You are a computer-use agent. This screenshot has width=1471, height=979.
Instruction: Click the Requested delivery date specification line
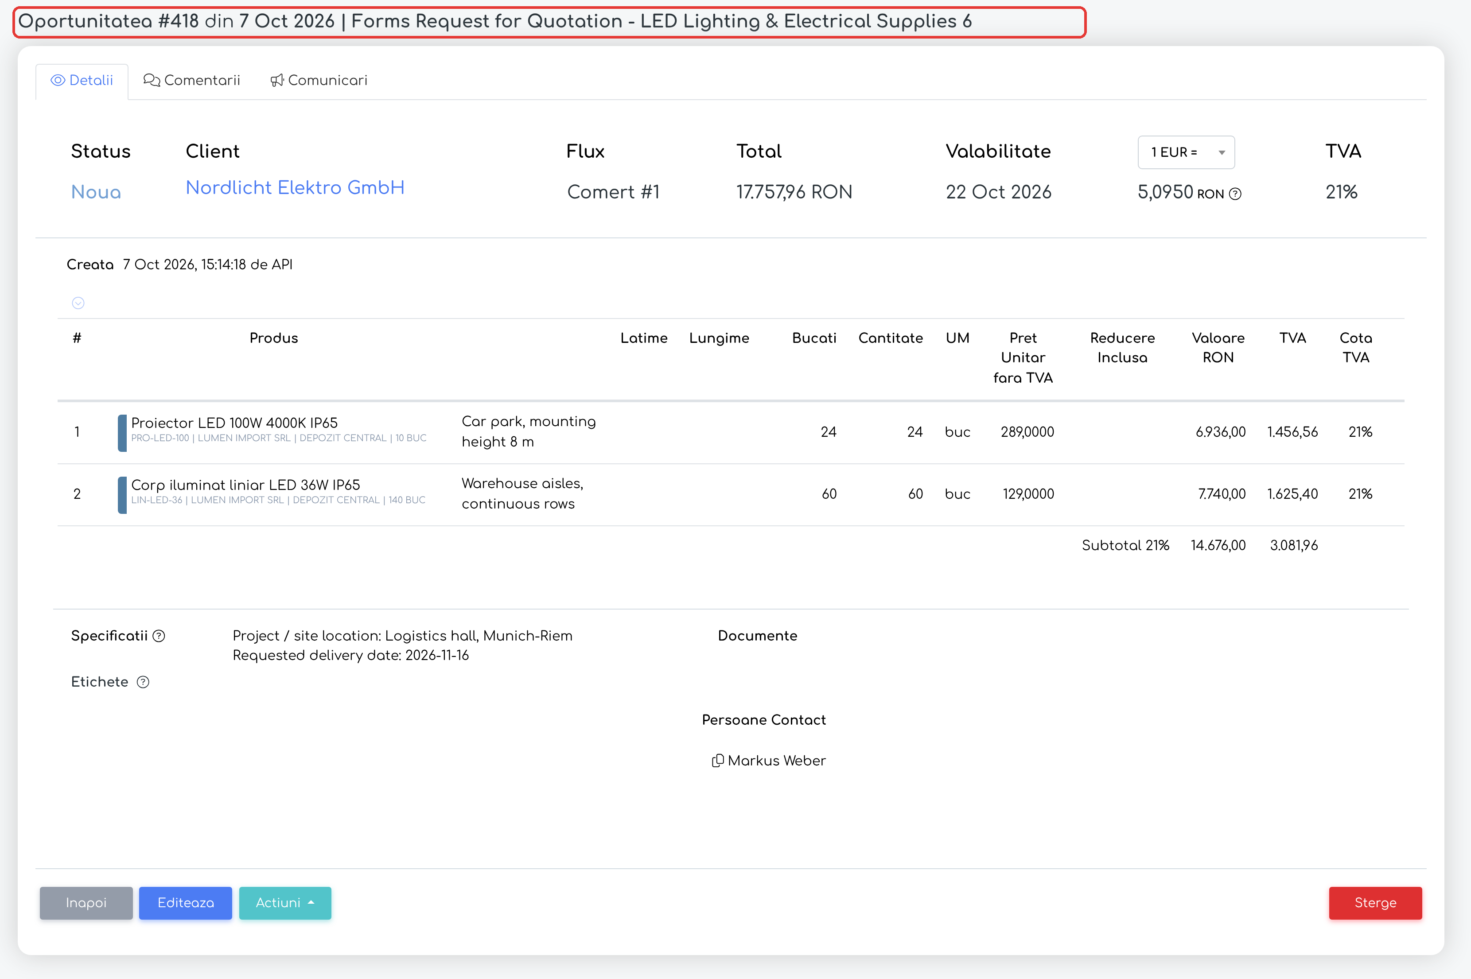tap(350, 655)
